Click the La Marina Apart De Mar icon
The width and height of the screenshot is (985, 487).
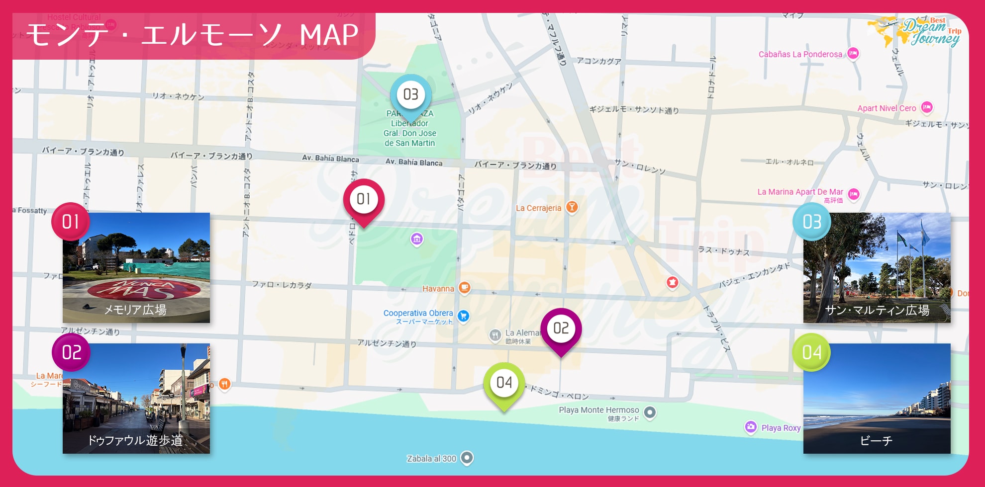(x=854, y=194)
